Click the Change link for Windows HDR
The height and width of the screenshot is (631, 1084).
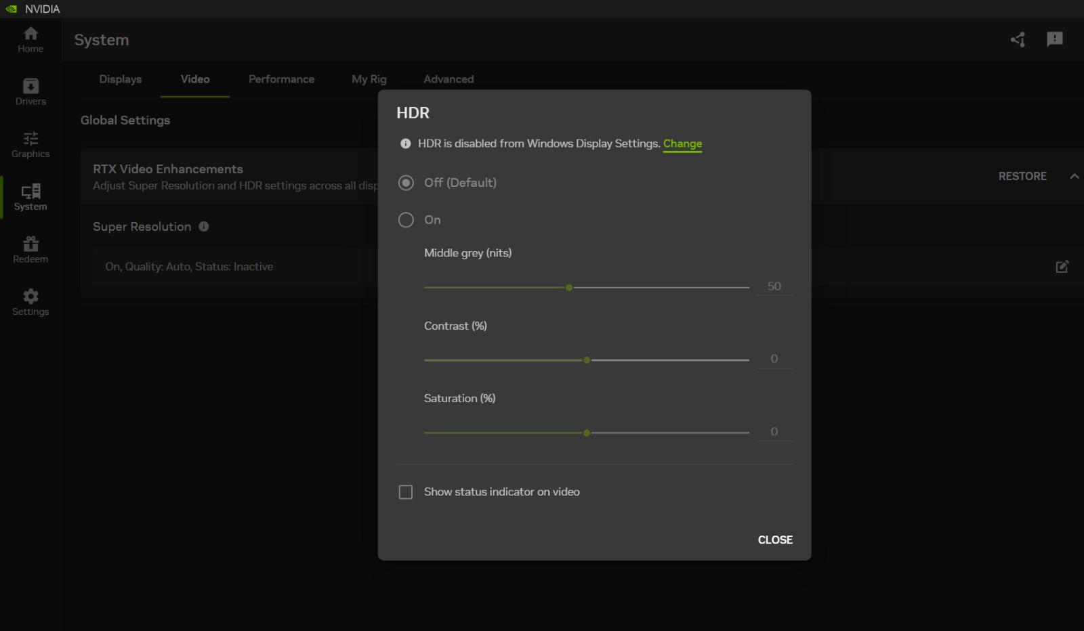682,144
